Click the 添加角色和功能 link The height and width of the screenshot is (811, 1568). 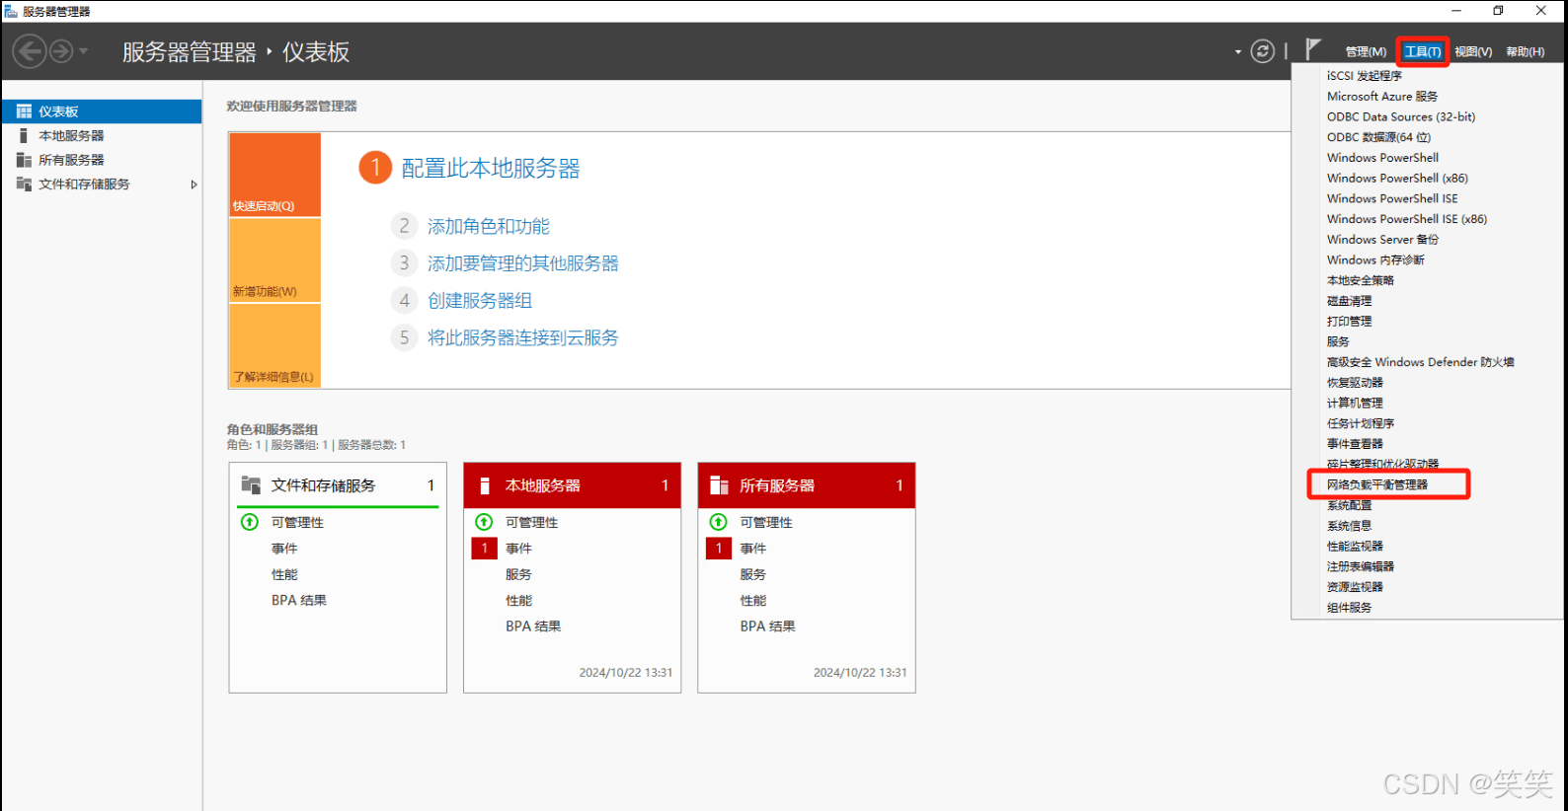488,227
